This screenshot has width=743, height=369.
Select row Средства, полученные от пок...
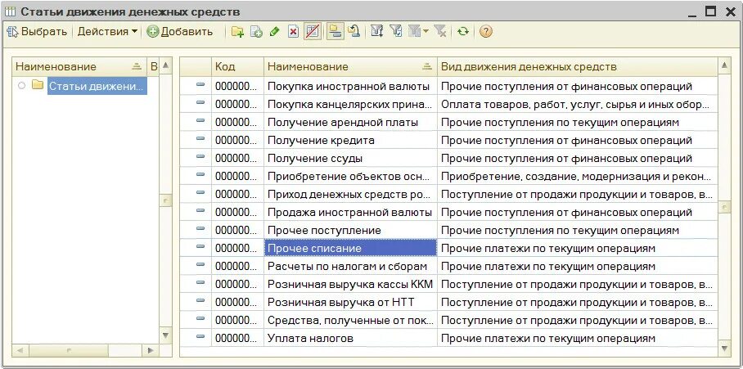[448, 320]
